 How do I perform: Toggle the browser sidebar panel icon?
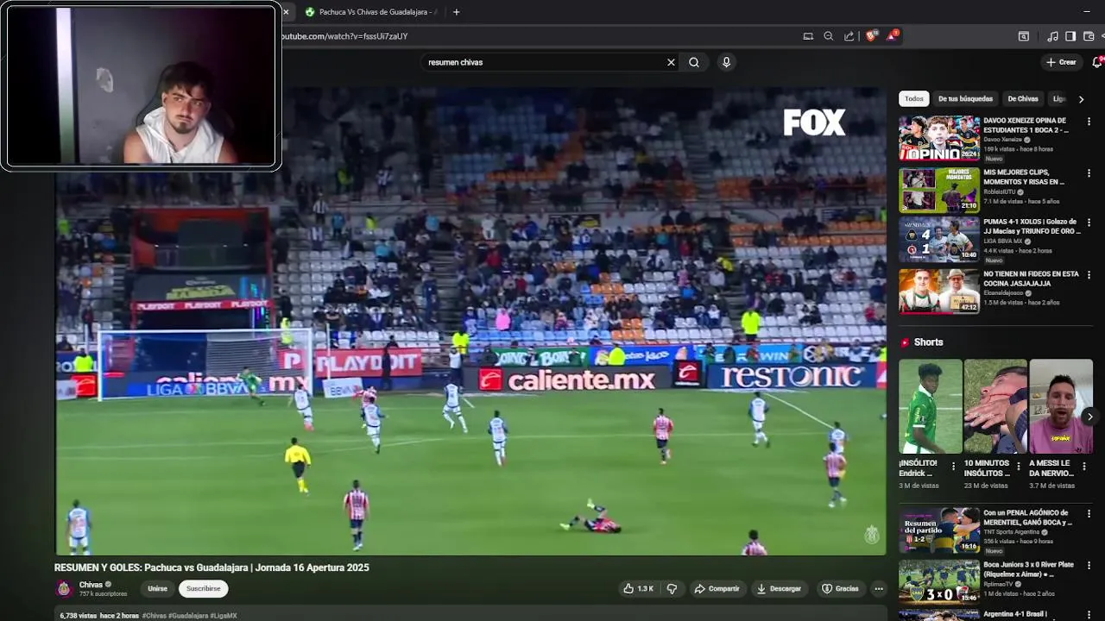point(1070,36)
